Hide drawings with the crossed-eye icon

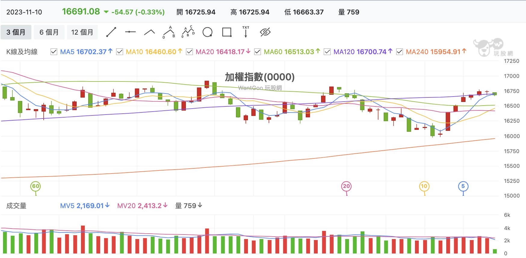click(x=265, y=32)
